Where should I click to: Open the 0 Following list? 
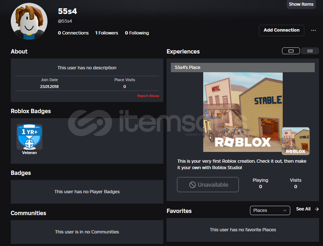[x=137, y=33]
